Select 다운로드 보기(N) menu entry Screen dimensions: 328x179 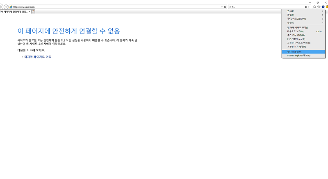[x=303, y=31]
